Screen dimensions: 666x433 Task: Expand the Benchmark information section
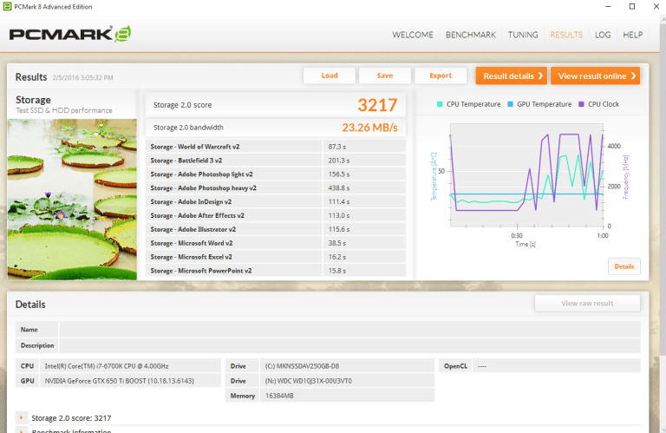(21, 430)
